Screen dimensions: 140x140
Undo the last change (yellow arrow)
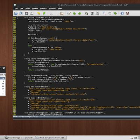(x=38, y=13)
